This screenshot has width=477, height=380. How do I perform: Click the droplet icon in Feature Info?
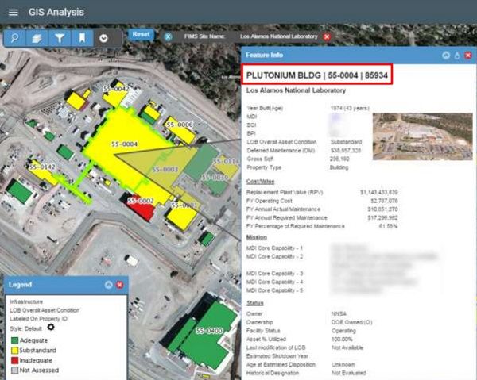(x=457, y=56)
